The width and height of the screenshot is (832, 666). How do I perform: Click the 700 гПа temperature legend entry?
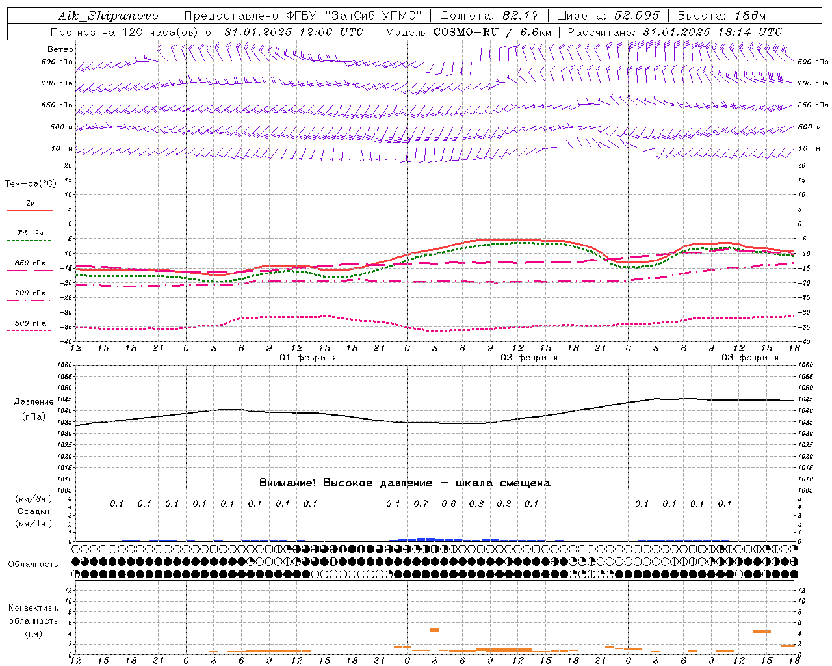pos(30,293)
